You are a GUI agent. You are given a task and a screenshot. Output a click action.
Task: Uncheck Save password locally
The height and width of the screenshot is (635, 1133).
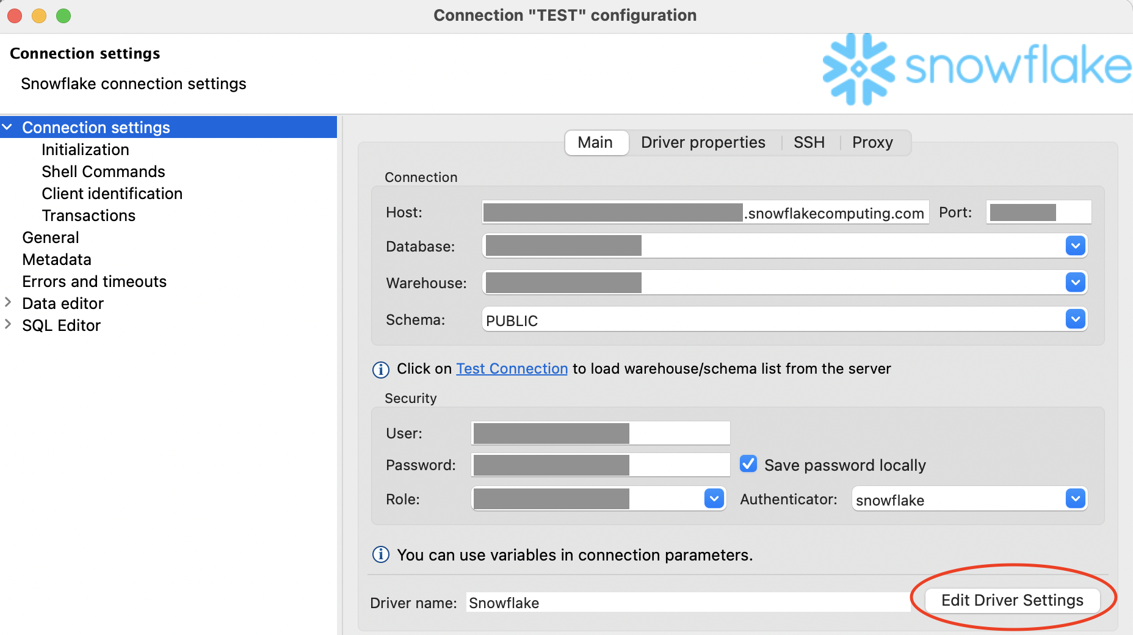(x=748, y=464)
